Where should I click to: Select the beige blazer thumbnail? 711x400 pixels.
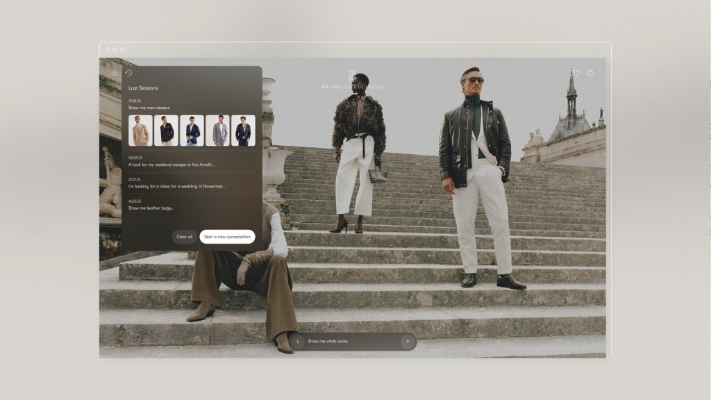(x=140, y=131)
